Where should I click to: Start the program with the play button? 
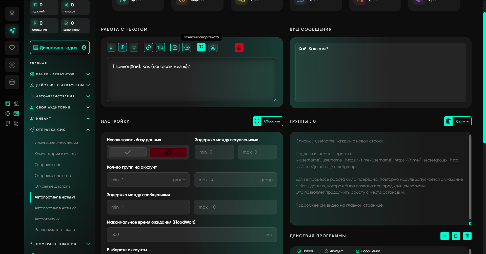click(444, 236)
